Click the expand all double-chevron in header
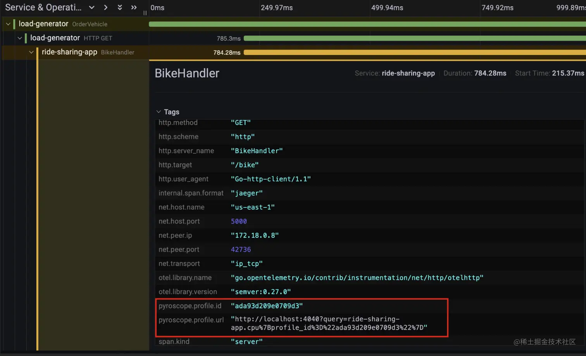The image size is (586, 356). pos(120,7)
